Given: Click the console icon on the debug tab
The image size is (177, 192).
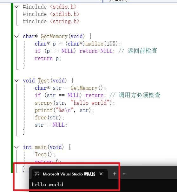Looking at the screenshot, I should (x=37, y=174).
